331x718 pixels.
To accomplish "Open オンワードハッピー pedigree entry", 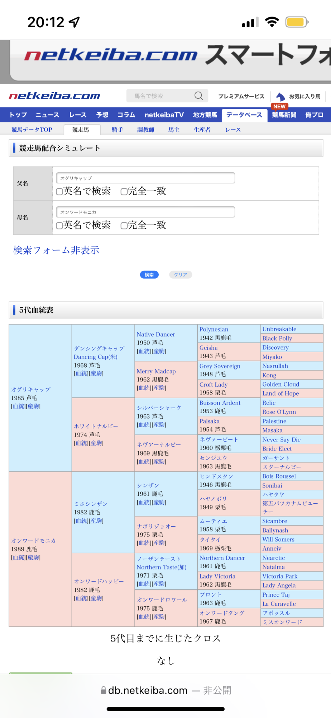I will tap(99, 582).
